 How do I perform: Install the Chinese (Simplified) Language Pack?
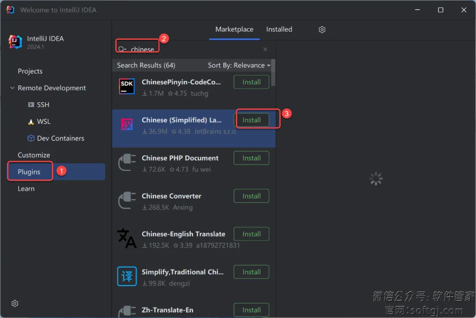point(251,120)
